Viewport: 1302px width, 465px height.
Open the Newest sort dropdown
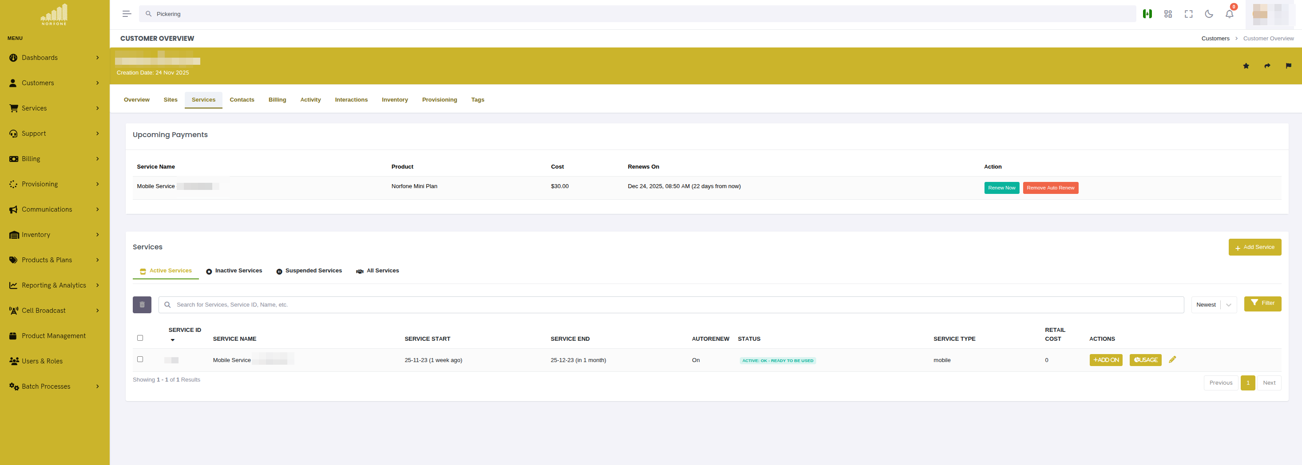coord(1213,304)
